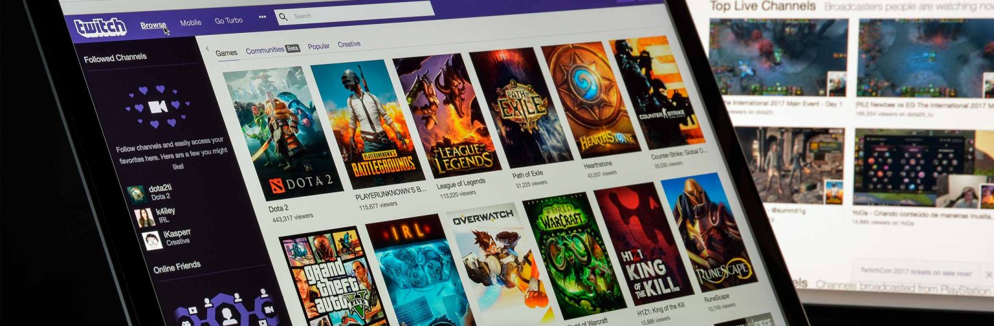994x326 pixels.
Task: Click the Twitch logo in the header
Action: (x=100, y=27)
